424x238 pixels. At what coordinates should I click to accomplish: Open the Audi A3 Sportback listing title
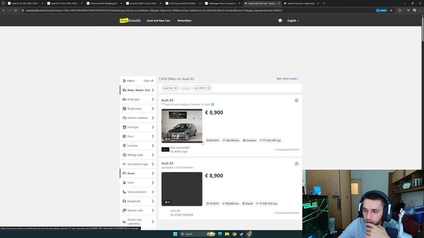167,163
